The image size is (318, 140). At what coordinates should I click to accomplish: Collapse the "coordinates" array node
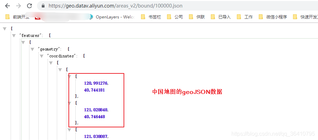42,56
